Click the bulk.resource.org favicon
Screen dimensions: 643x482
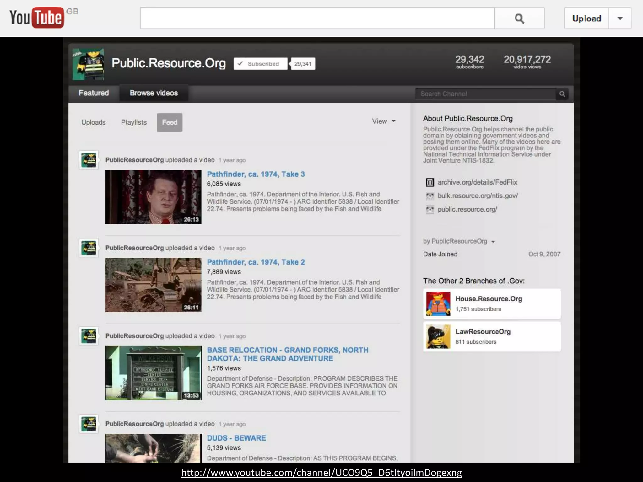click(x=430, y=196)
